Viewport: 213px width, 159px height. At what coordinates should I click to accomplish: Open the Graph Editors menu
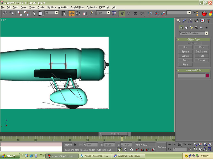pyautogui.click(x=77, y=7)
